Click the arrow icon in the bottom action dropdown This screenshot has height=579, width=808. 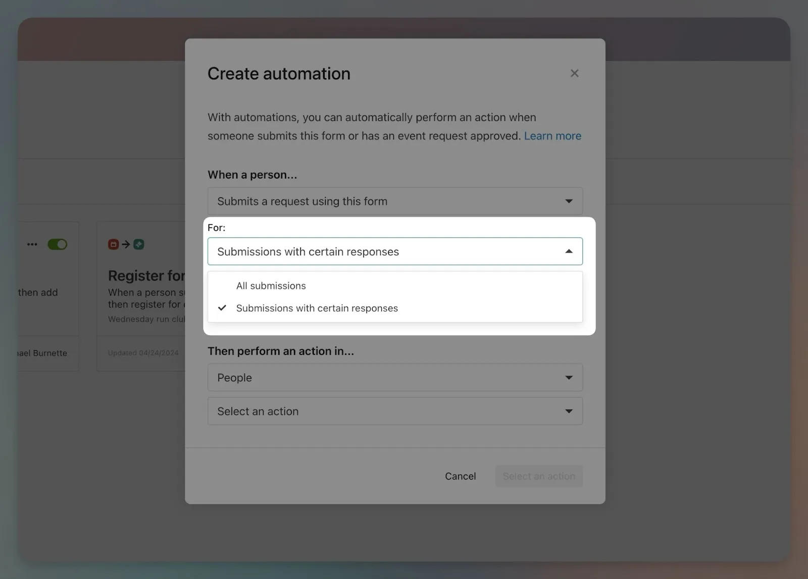click(x=569, y=412)
